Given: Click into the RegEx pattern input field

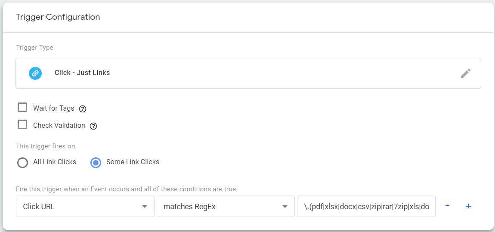Looking at the screenshot, I should coord(366,206).
